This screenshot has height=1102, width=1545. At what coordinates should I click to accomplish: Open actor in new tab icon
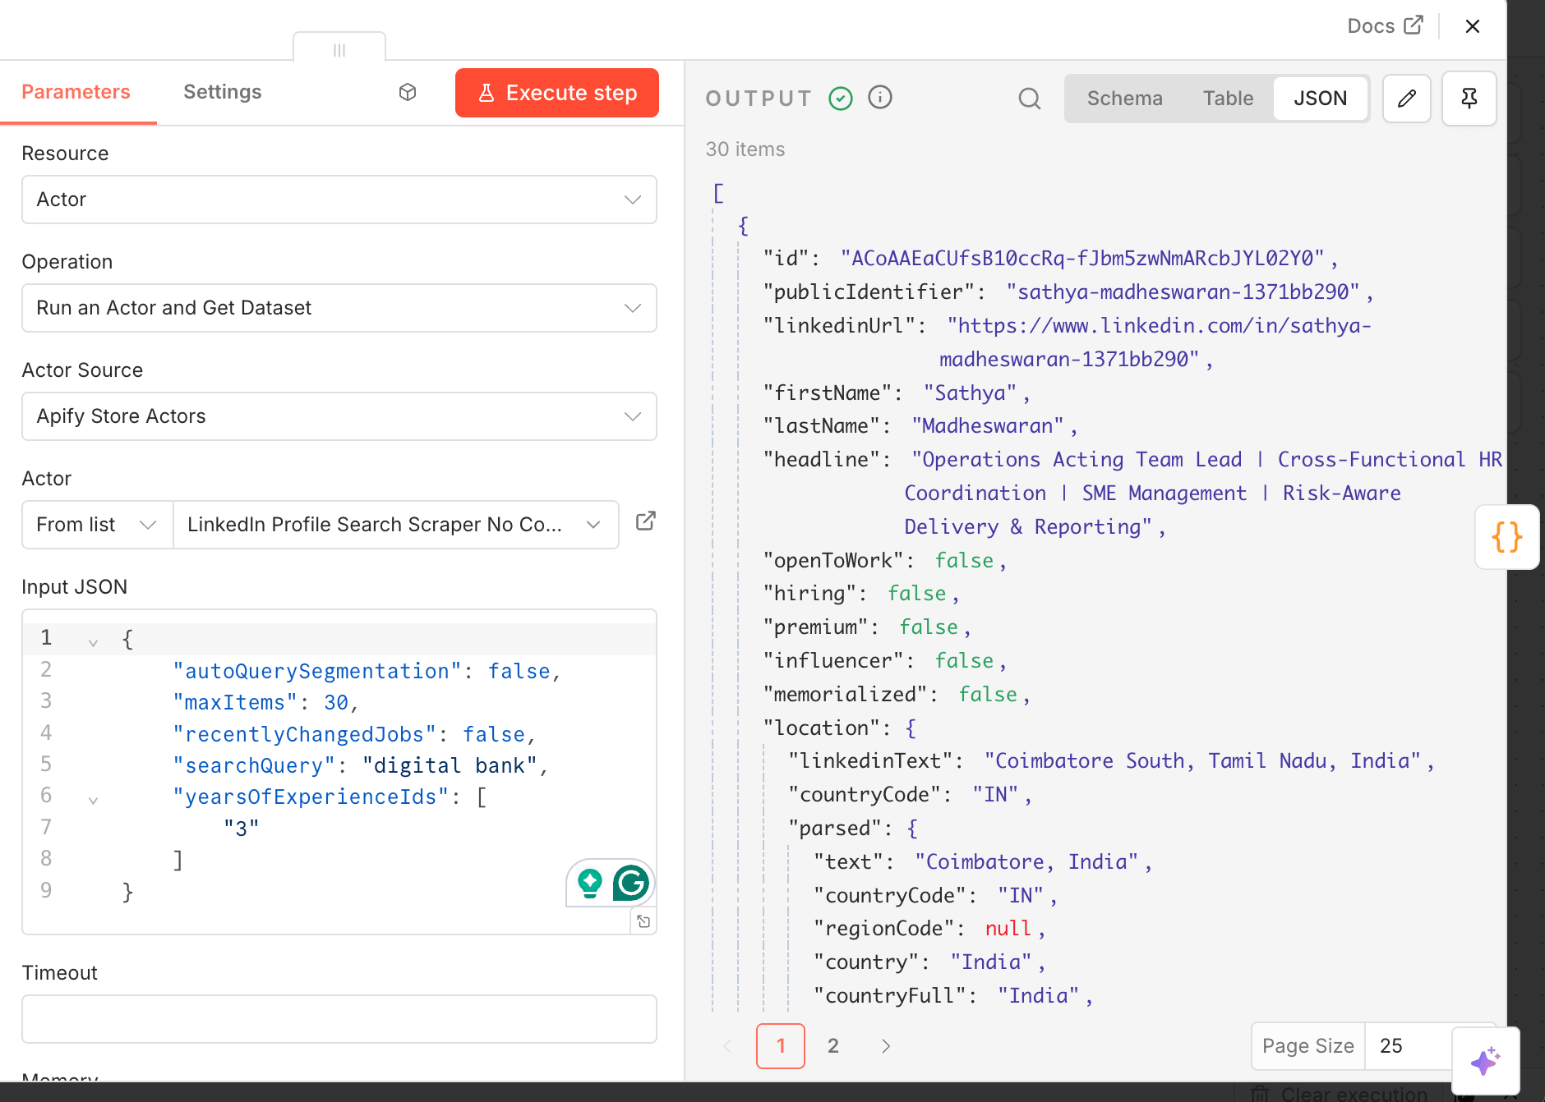click(646, 521)
